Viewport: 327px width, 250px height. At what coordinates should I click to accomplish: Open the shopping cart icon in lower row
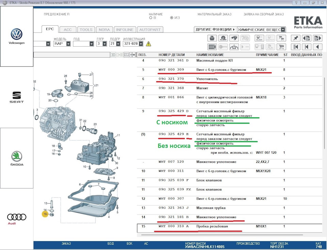point(281,47)
